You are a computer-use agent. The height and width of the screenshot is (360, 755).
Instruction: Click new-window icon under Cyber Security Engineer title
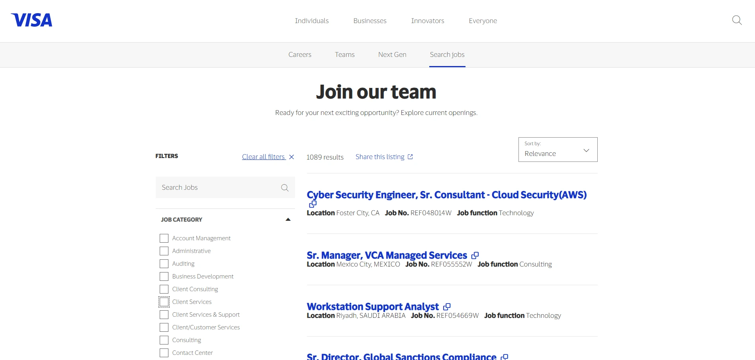tap(313, 204)
